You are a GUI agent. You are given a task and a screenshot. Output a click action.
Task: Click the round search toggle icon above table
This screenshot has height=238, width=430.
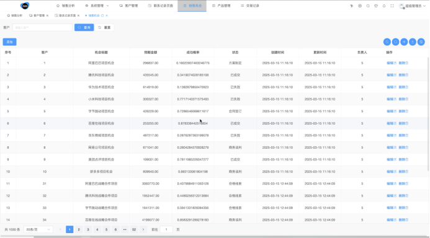coord(395,42)
